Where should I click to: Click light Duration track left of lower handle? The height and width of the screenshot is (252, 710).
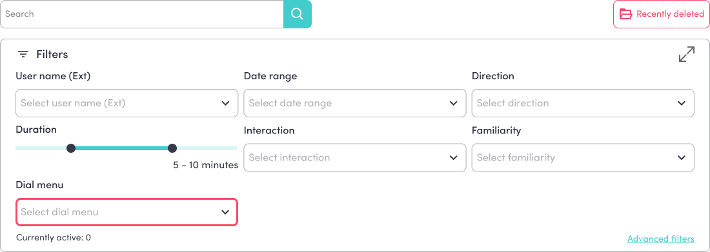41,148
